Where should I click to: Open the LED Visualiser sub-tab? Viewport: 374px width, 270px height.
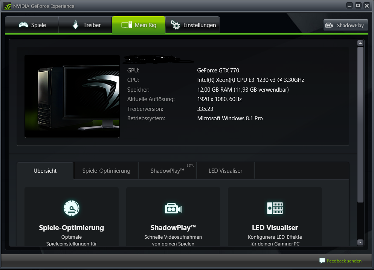click(226, 171)
